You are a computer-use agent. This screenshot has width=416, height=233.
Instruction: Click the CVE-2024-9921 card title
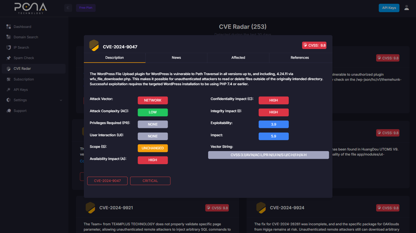tap(116, 208)
